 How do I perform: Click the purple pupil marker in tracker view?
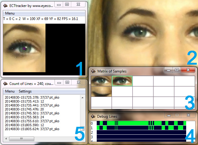coord(25,48)
